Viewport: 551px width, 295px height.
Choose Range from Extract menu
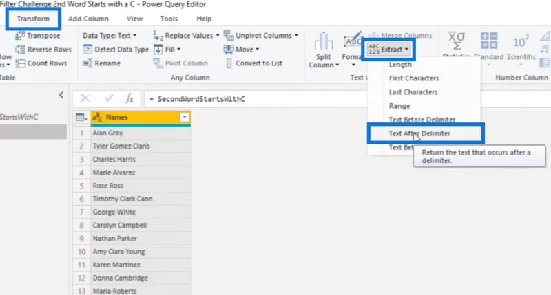(x=399, y=106)
